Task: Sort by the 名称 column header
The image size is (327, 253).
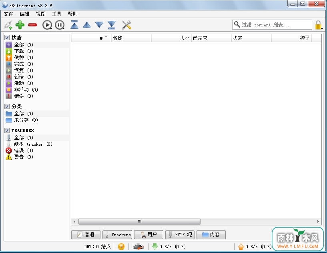Action: point(131,38)
